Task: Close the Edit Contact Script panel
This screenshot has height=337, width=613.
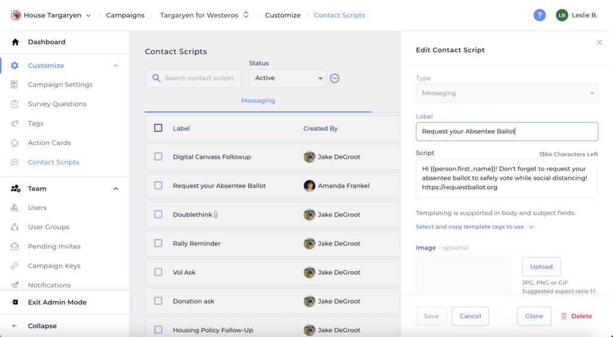Action: [599, 42]
